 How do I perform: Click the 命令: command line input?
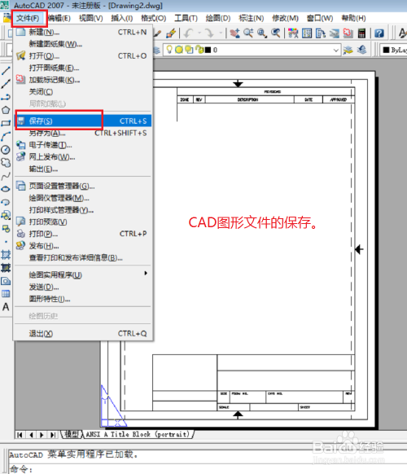point(208,469)
